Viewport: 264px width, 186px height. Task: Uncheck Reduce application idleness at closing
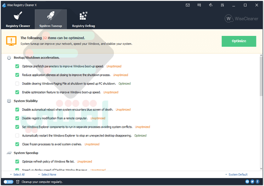click(x=17, y=75)
